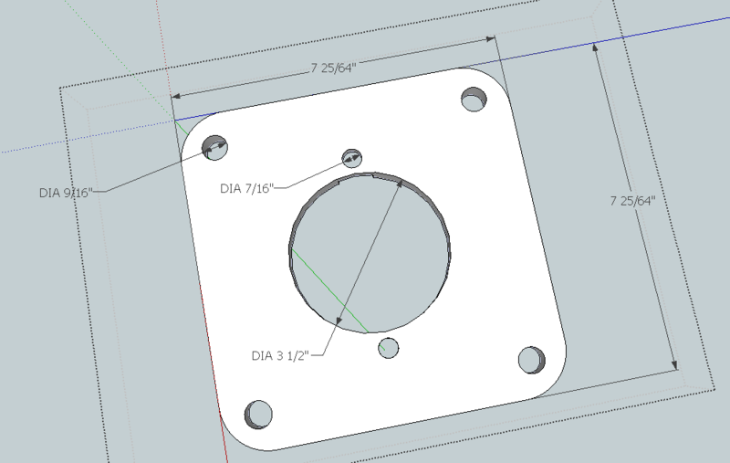
Task: Select the bottom-left corner mounting hole
Action: (258, 414)
